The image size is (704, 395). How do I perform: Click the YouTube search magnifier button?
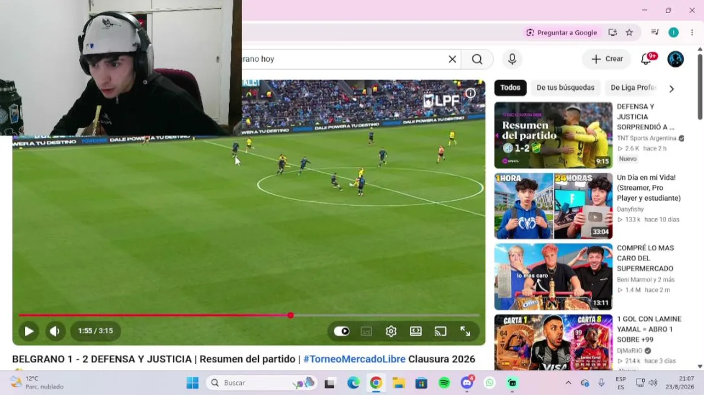(x=477, y=59)
